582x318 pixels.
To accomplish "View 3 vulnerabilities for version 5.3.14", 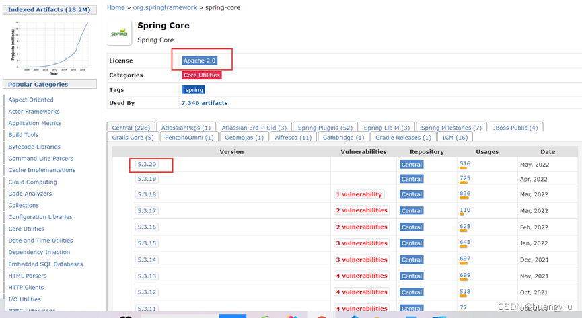I will click(361, 260).
